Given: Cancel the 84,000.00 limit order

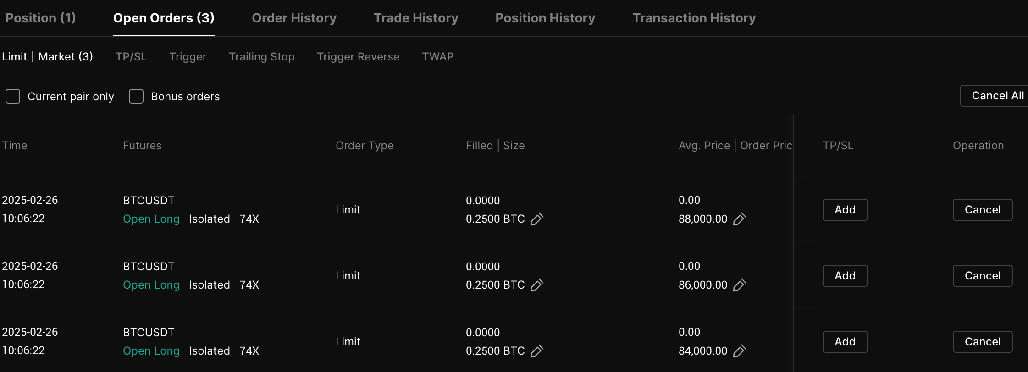Looking at the screenshot, I should 982,342.
